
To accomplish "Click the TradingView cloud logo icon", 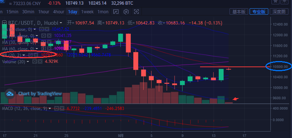I will pyautogui.click(x=10, y=94).
